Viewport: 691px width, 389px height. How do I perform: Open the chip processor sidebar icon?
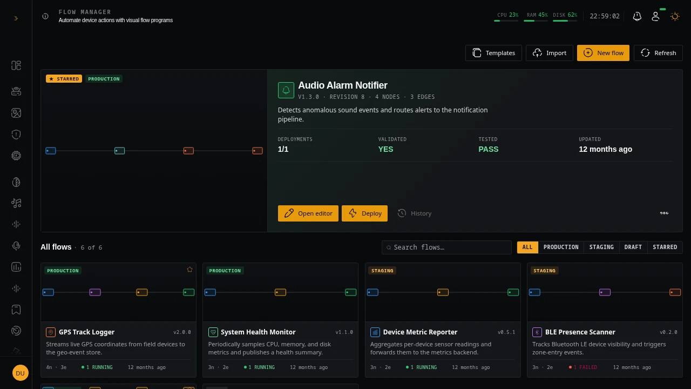coord(16,156)
